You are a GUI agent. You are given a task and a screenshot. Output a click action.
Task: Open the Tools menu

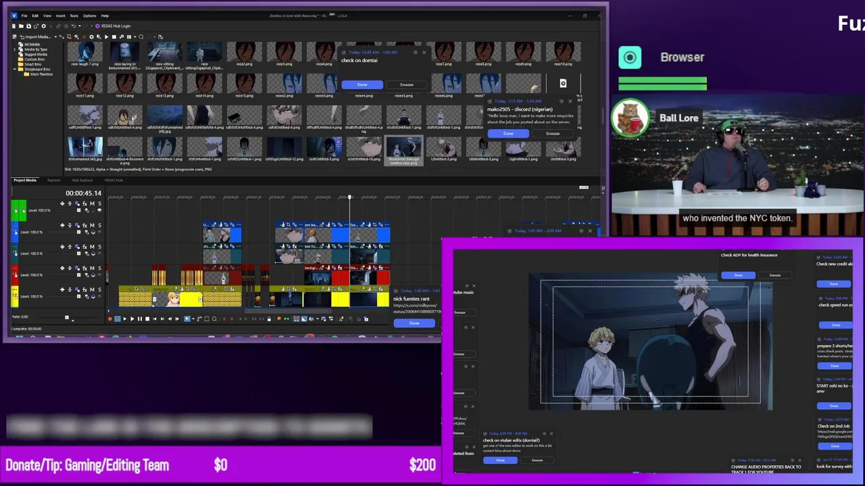[x=74, y=16]
